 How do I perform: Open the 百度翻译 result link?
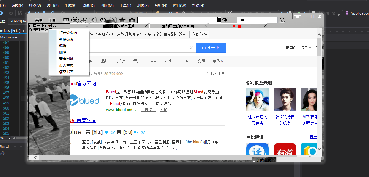click(83, 120)
